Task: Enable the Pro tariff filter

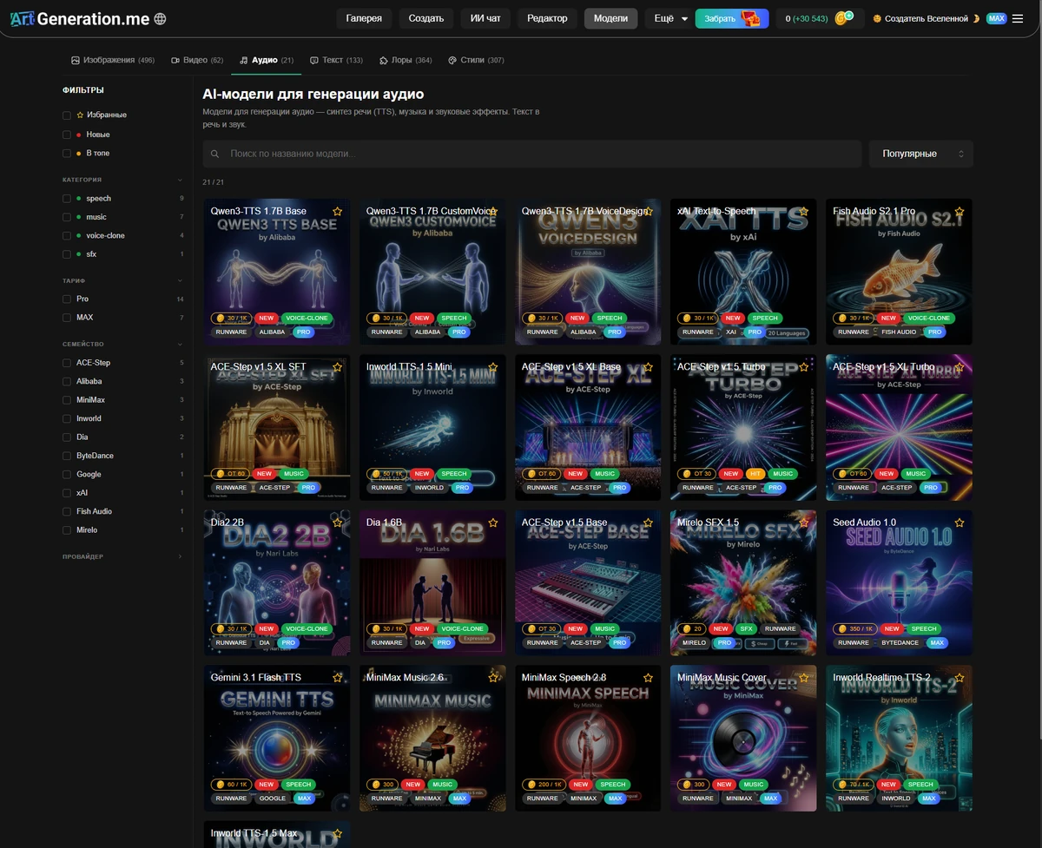Action: (x=67, y=299)
